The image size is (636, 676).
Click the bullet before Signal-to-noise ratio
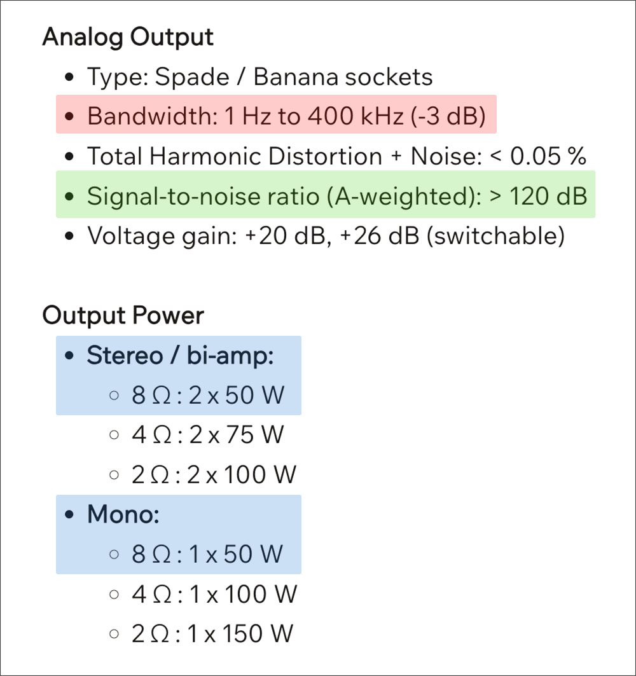(x=69, y=197)
